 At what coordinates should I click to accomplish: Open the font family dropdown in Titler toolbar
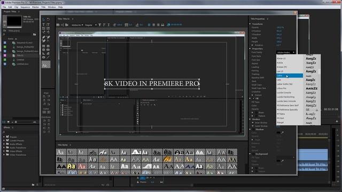pos(77,25)
